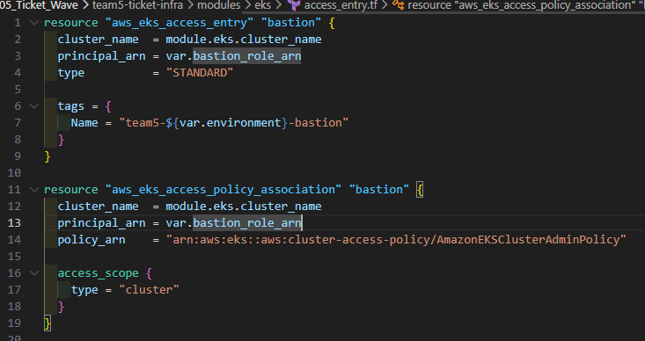Click the "STANDARD" string value
This screenshot has width=645, height=341.
tap(200, 73)
